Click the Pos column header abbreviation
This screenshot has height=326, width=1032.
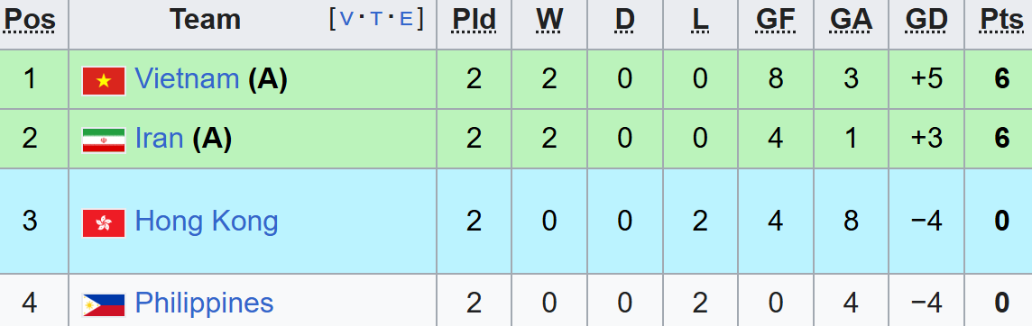[x=30, y=21]
